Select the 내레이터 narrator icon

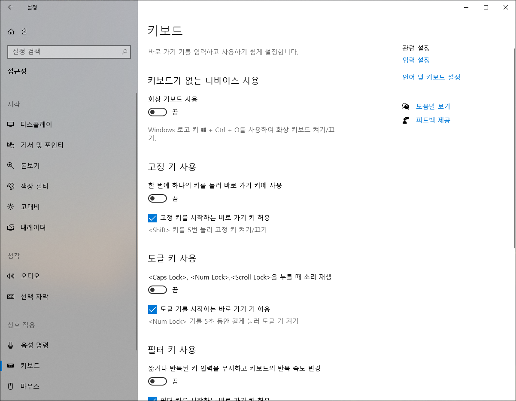(x=11, y=228)
